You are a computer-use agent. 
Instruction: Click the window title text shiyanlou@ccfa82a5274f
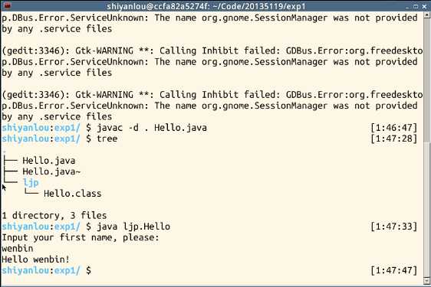tap(158, 6)
